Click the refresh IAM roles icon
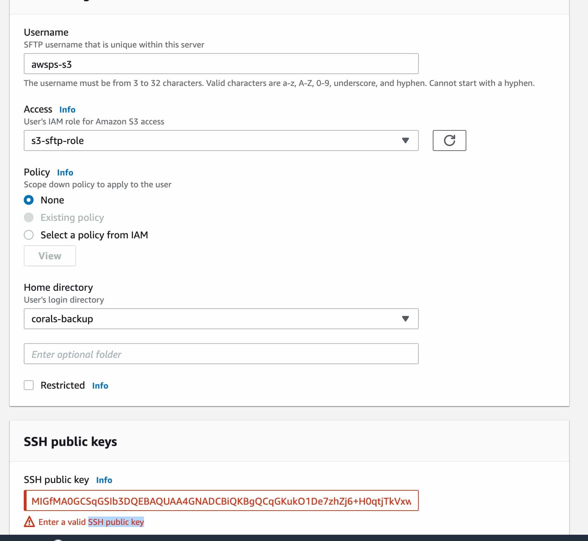The height and width of the screenshot is (541, 588). coord(450,140)
